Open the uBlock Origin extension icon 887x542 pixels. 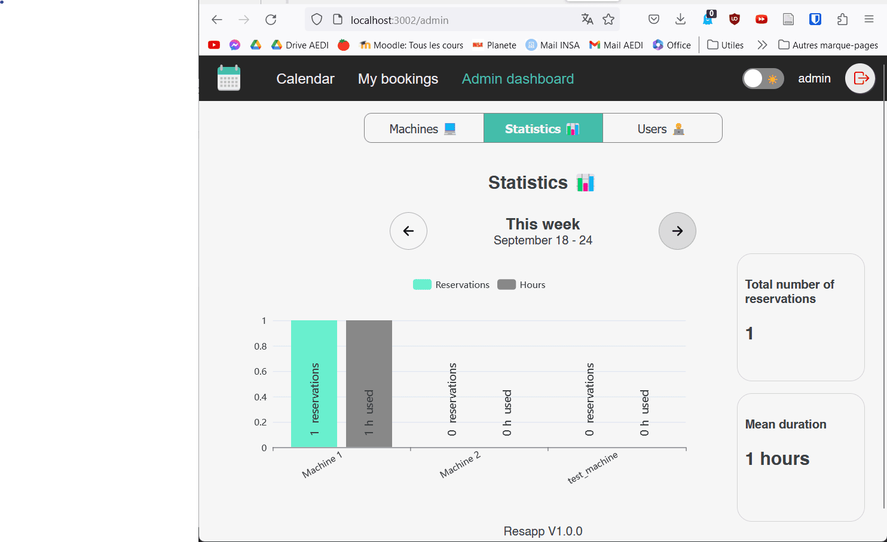point(734,19)
